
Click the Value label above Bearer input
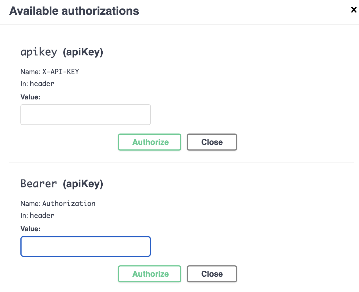pyautogui.click(x=30, y=229)
